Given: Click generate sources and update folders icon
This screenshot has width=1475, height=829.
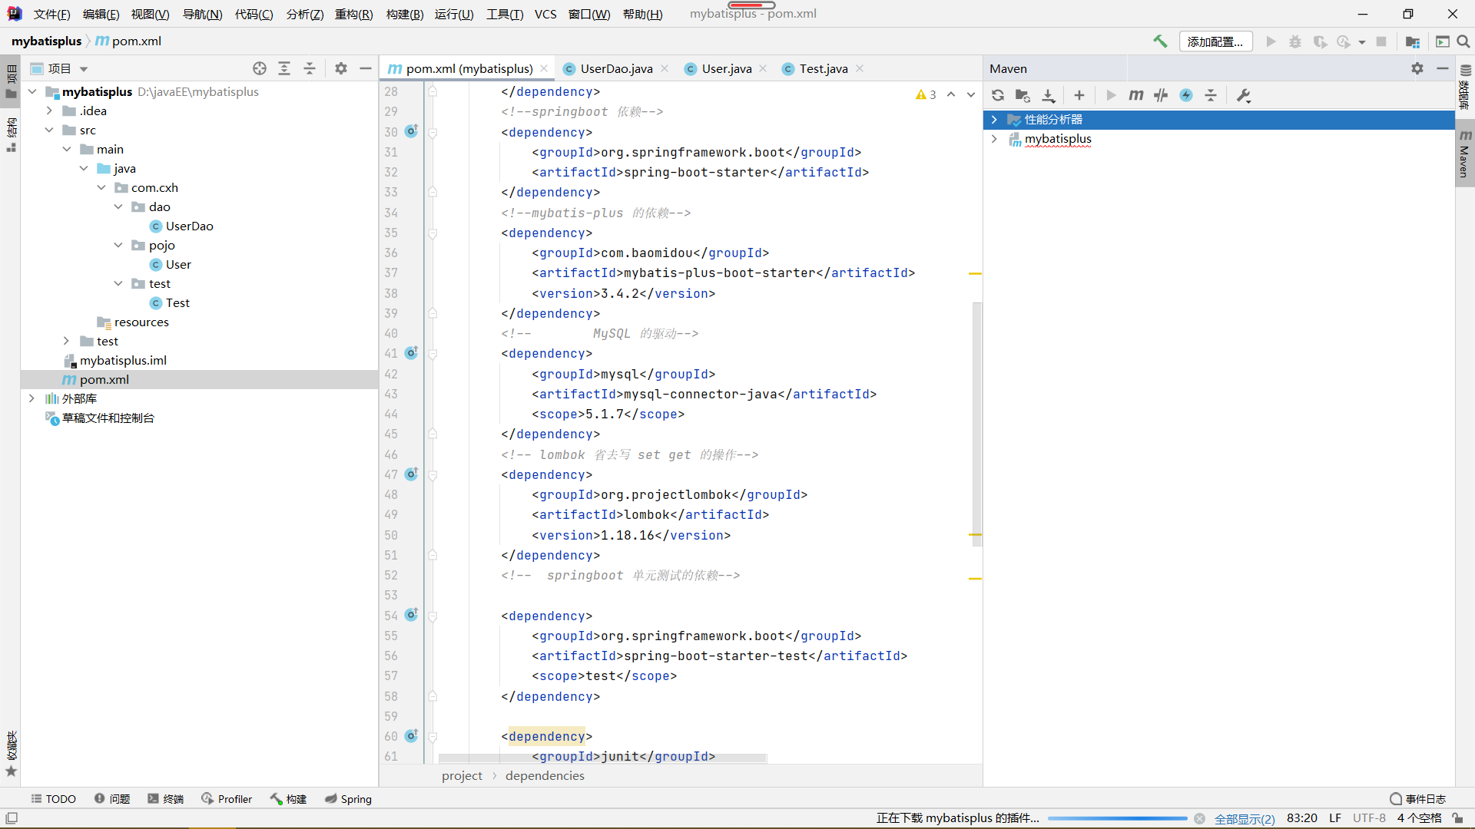Looking at the screenshot, I should (x=1023, y=95).
